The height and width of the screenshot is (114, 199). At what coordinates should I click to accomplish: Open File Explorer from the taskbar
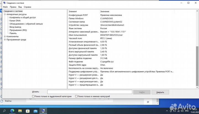20,111
